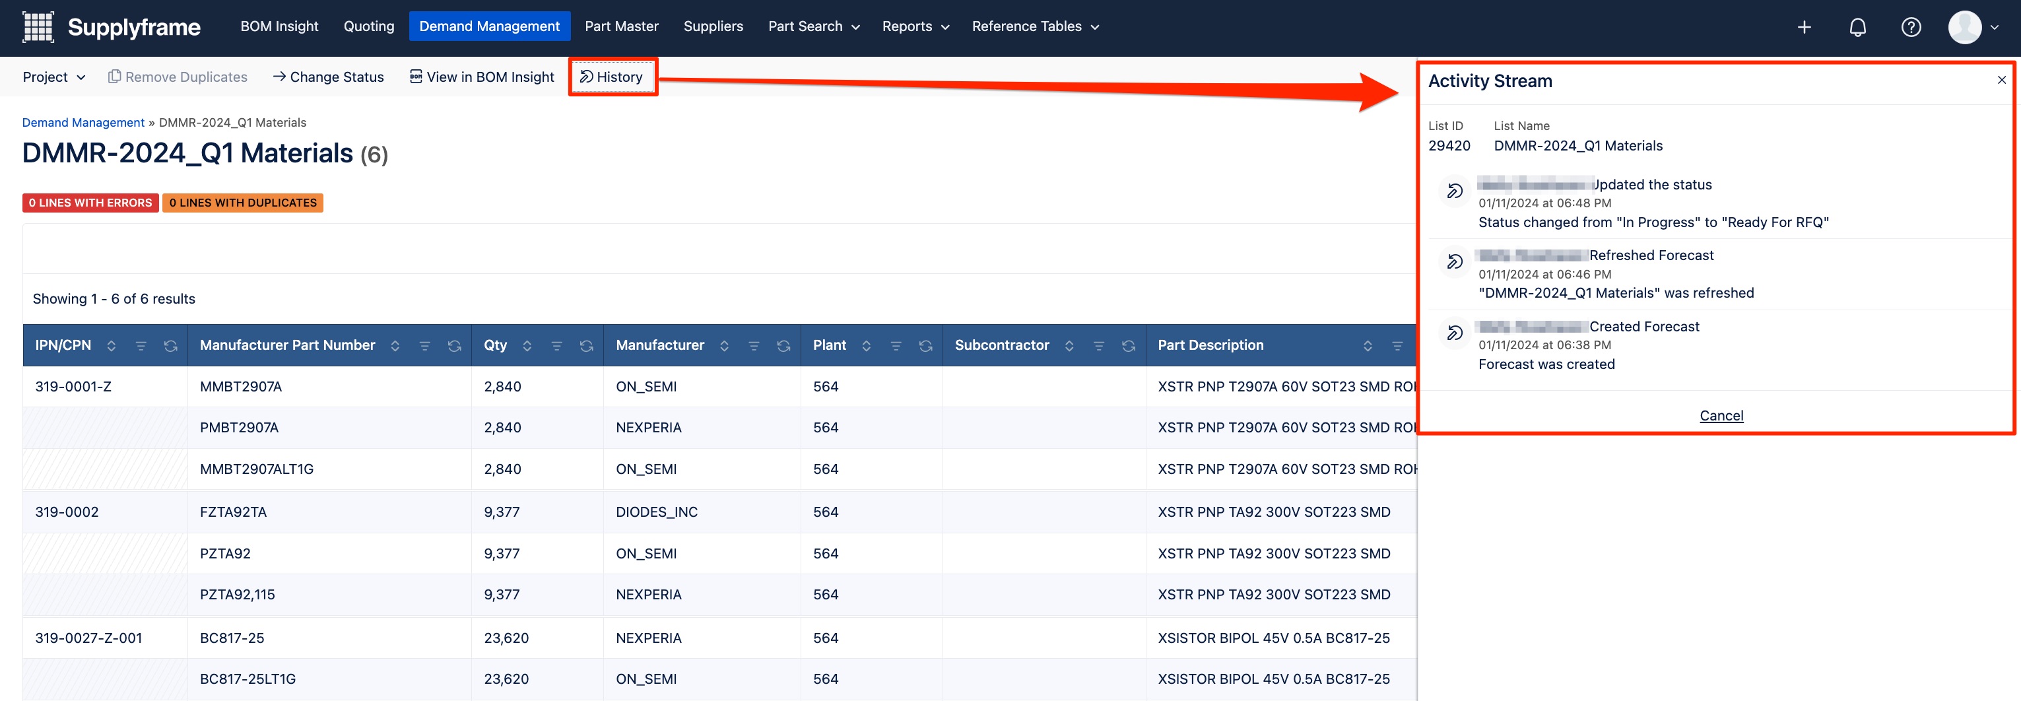2021x701 pixels.
Task: Click the refresh icon in Qty header
Action: pyautogui.click(x=586, y=346)
